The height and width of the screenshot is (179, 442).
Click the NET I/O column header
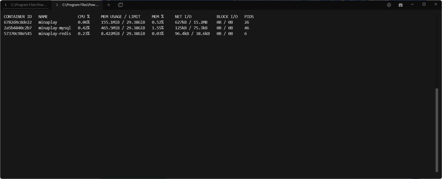point(183,16)
